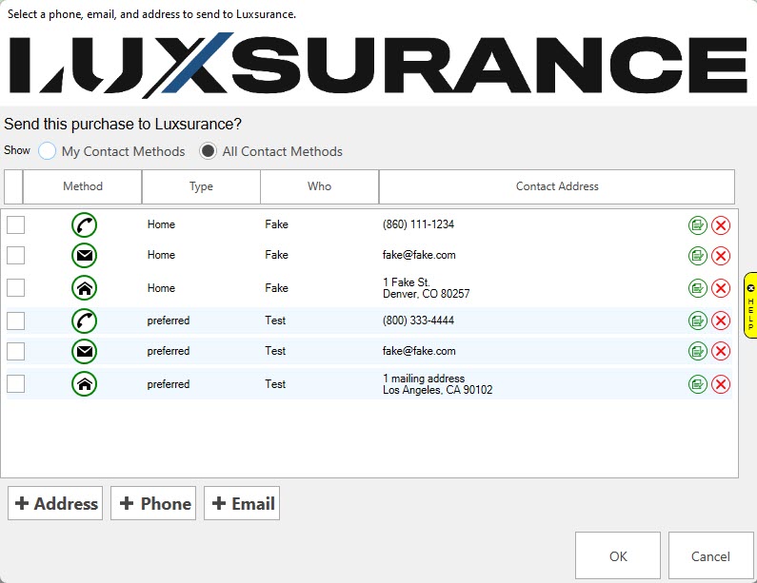This screenshot has height=583, width=757.
Task: Sort by the Method column header
Action: tap(83, 186)
